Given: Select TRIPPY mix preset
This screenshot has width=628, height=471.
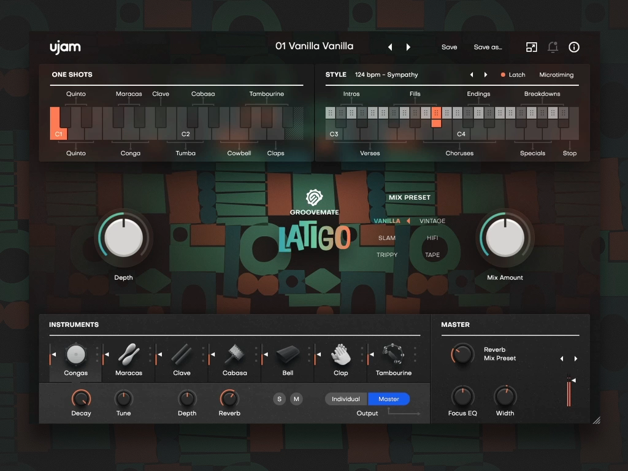Looking at the screenshot, I should [387, 255].
